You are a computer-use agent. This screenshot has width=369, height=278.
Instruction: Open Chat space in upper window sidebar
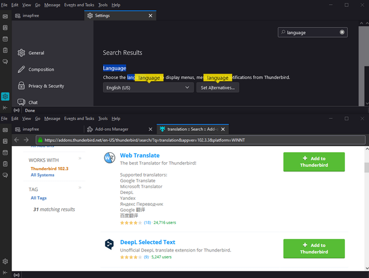tap(5, 62)
